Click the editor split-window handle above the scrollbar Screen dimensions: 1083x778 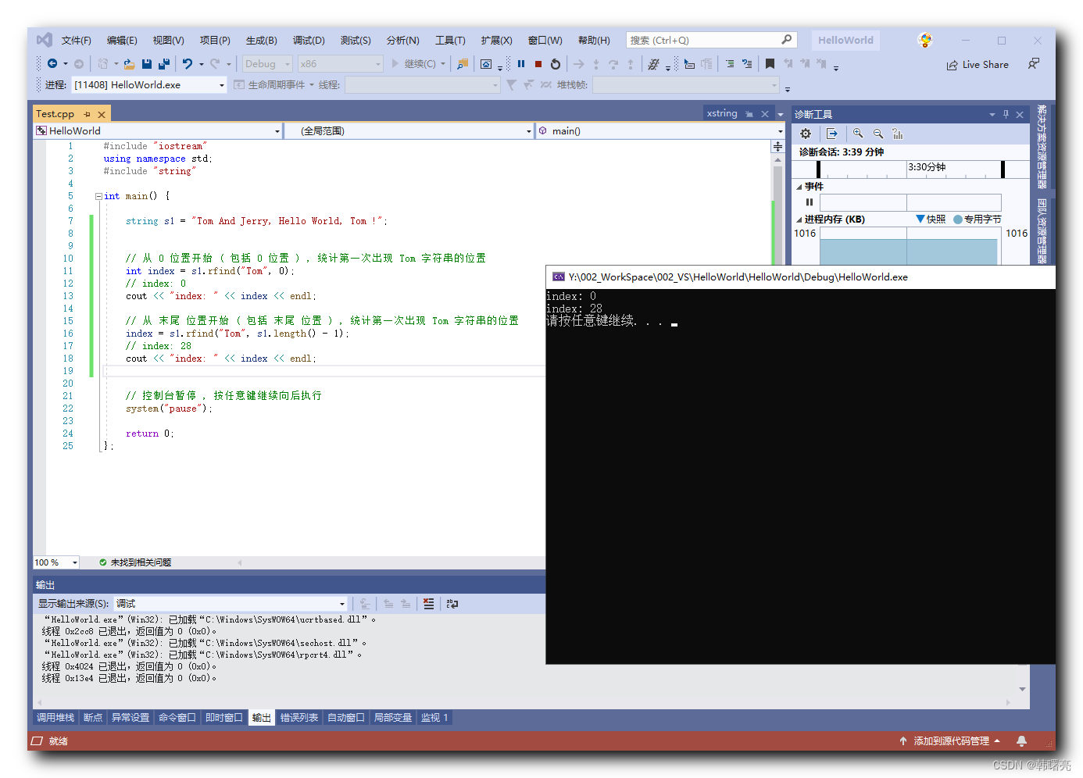[777, 147]
